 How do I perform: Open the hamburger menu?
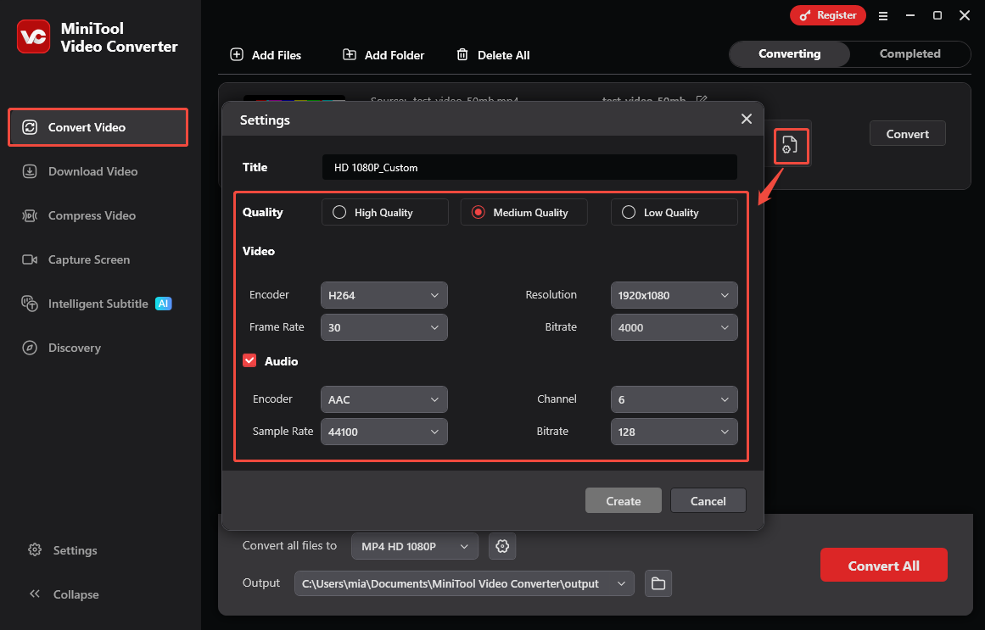pyautogui.click(x=883, y=15)
